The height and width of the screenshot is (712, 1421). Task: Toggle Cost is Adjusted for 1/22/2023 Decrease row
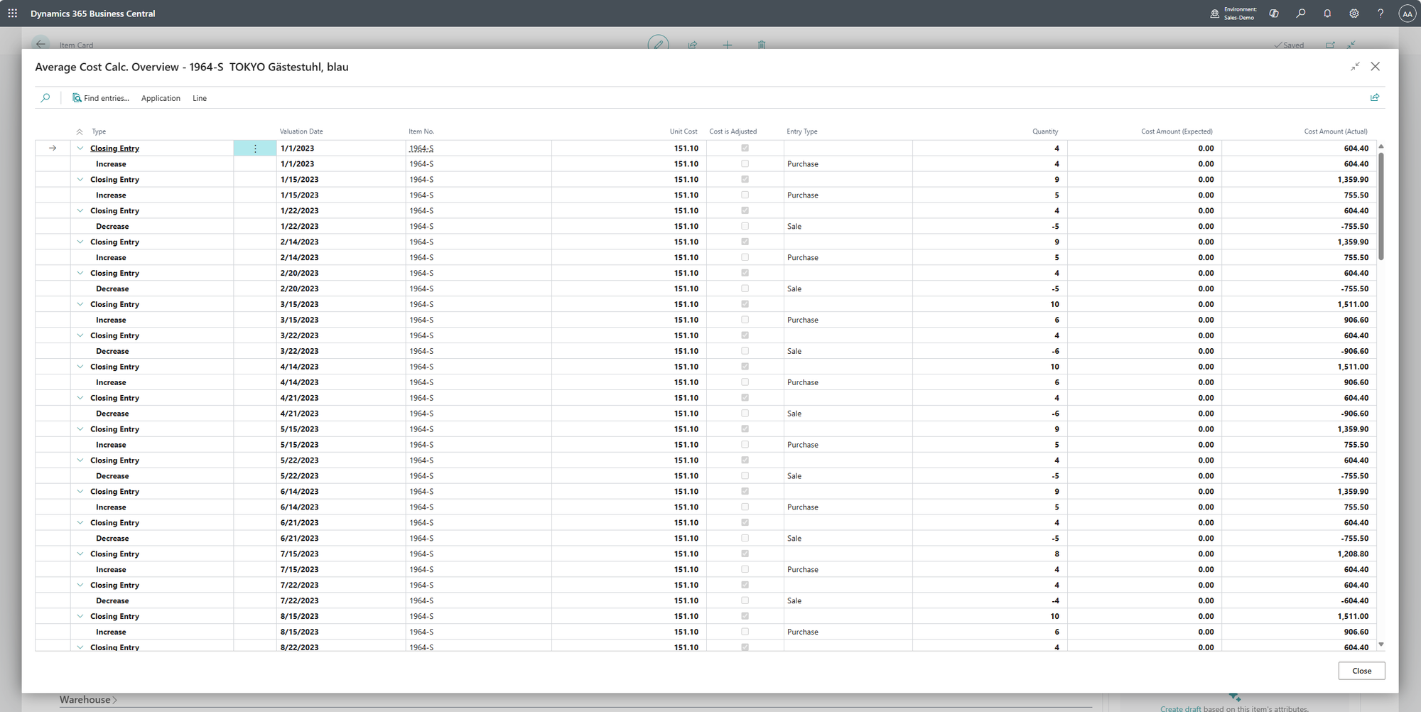coord(745,227)
